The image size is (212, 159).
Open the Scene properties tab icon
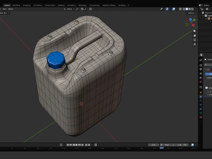point(201,78)
